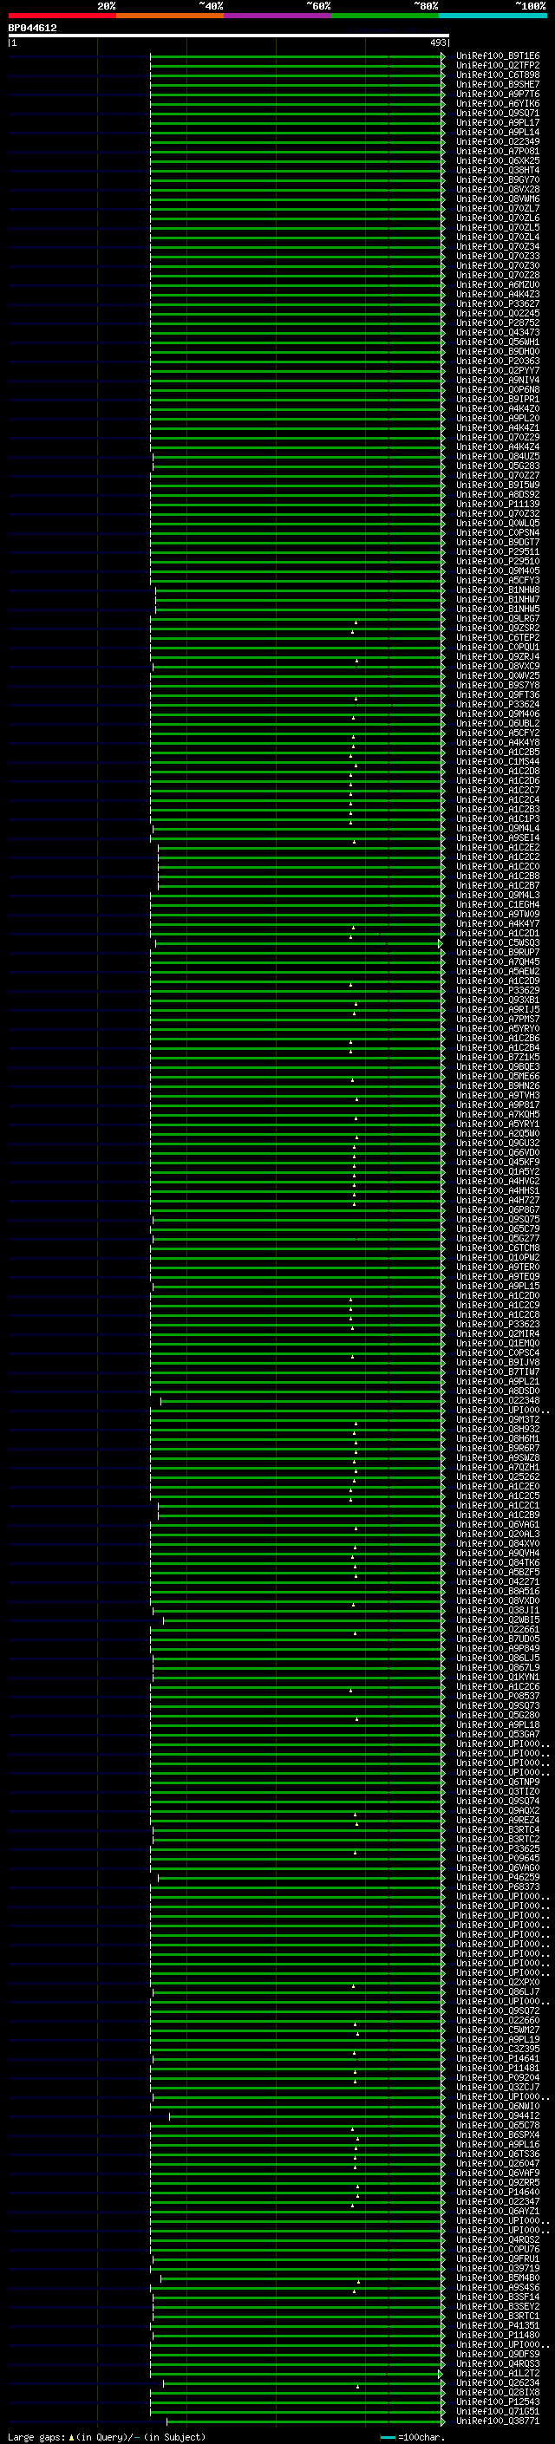Select the UniRef100_Q38771 label
Image resolution: width=555 pixels, height=2444 pixels.
coord(498,2421)
